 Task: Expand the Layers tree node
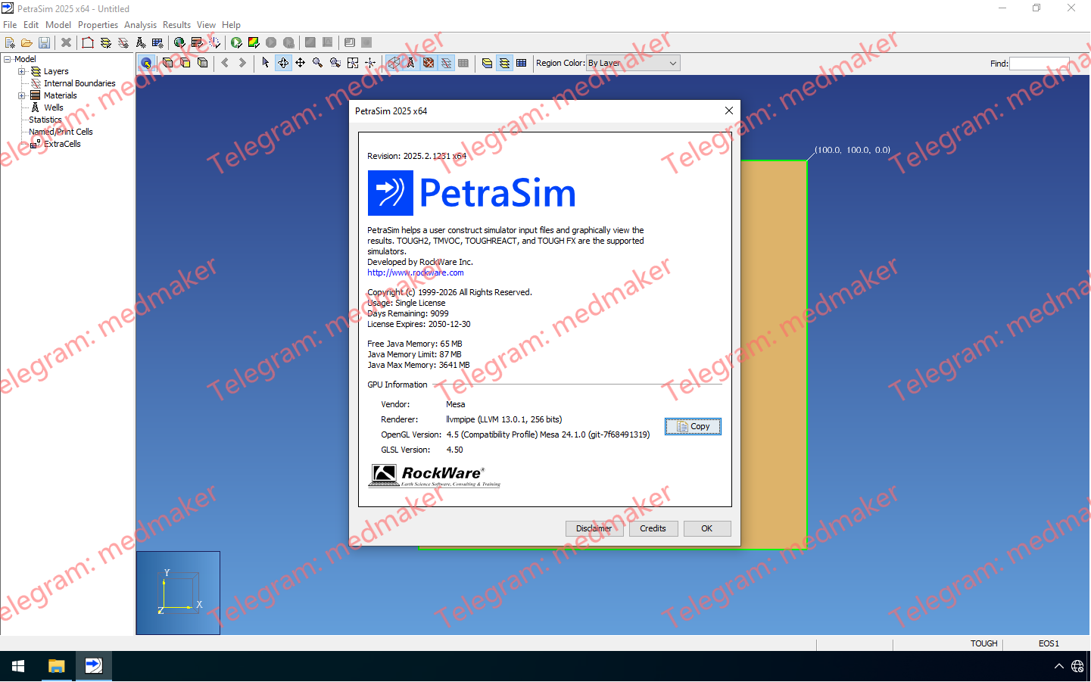[x=21, y=71]
